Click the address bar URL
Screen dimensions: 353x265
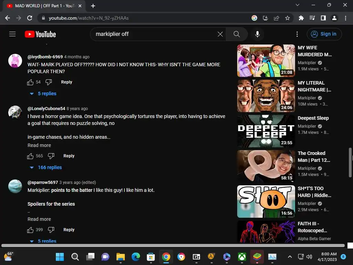click(x=89, y=18)
